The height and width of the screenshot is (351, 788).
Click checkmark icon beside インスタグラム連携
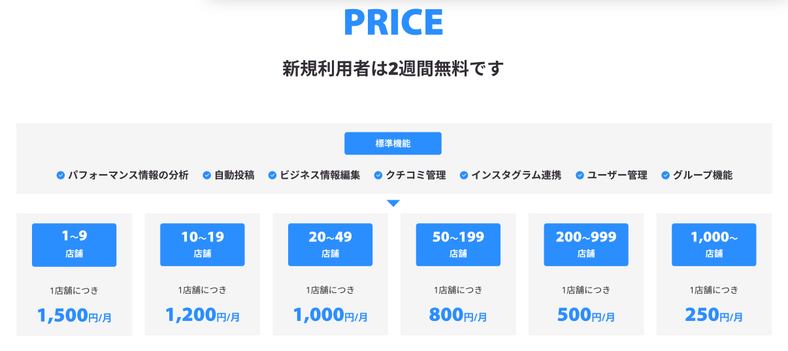click(x=464, y=175)
